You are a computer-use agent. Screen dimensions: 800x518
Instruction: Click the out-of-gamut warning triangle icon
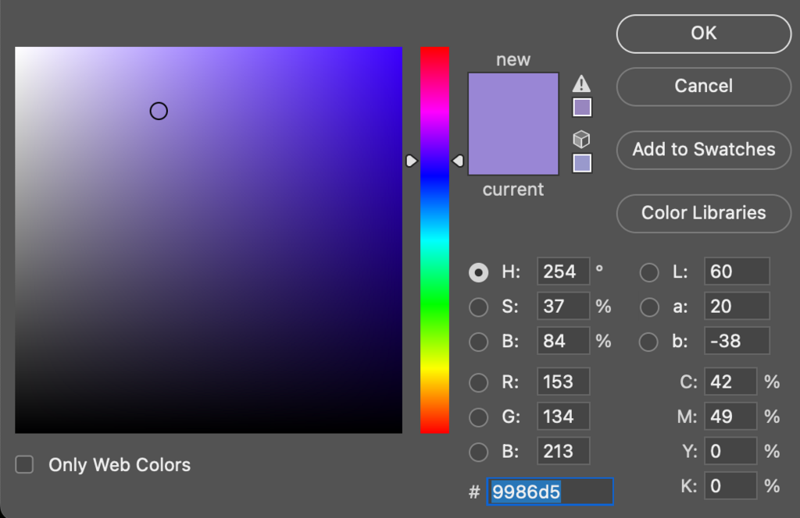pos(582,83)
